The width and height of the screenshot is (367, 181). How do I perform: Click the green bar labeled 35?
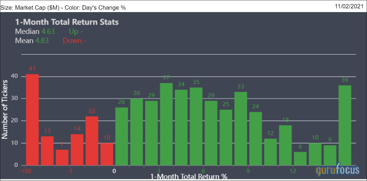pos(196,126)
